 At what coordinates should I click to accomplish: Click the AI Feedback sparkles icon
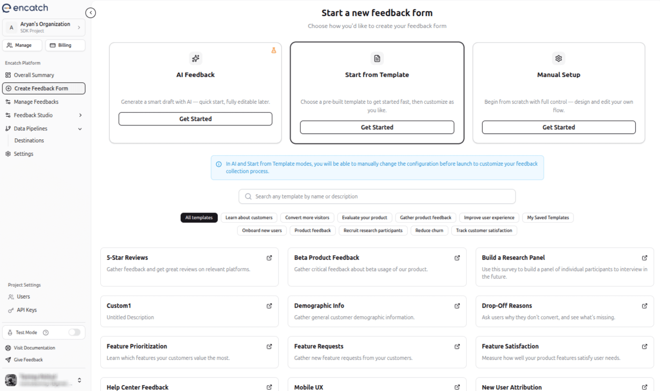click(x=195, y=58)
